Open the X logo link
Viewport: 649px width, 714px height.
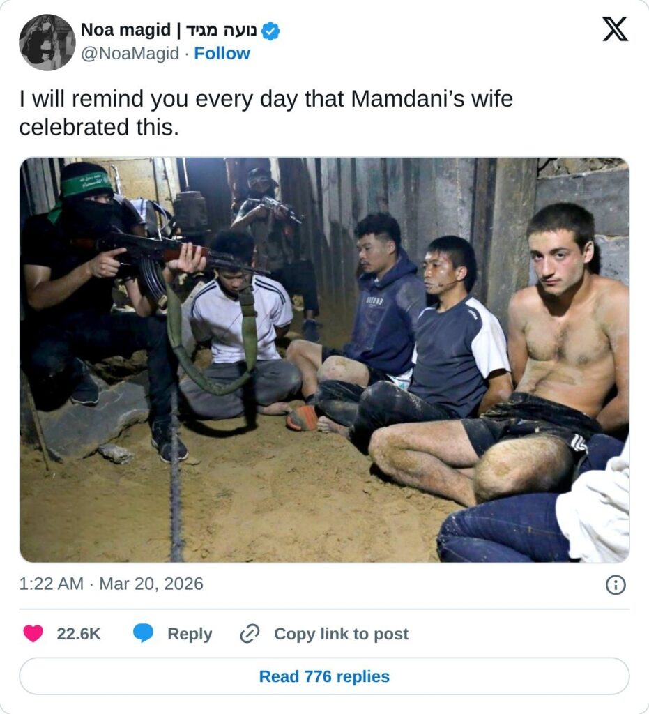pos(615,29)
